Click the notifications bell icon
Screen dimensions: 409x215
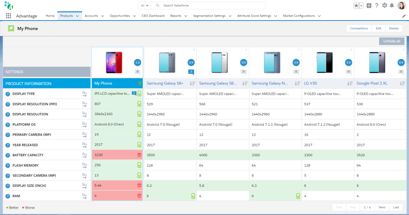click(x=392, y=6)
